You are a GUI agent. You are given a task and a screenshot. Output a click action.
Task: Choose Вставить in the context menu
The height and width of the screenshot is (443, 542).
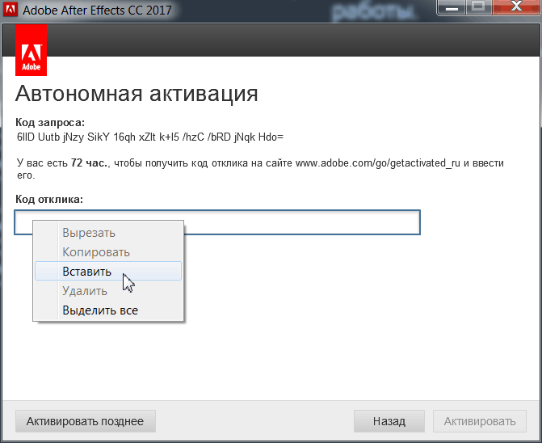pyautogui.click(x=108, y=272)
